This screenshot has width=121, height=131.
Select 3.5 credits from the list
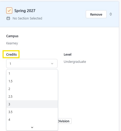click(32, 112)
